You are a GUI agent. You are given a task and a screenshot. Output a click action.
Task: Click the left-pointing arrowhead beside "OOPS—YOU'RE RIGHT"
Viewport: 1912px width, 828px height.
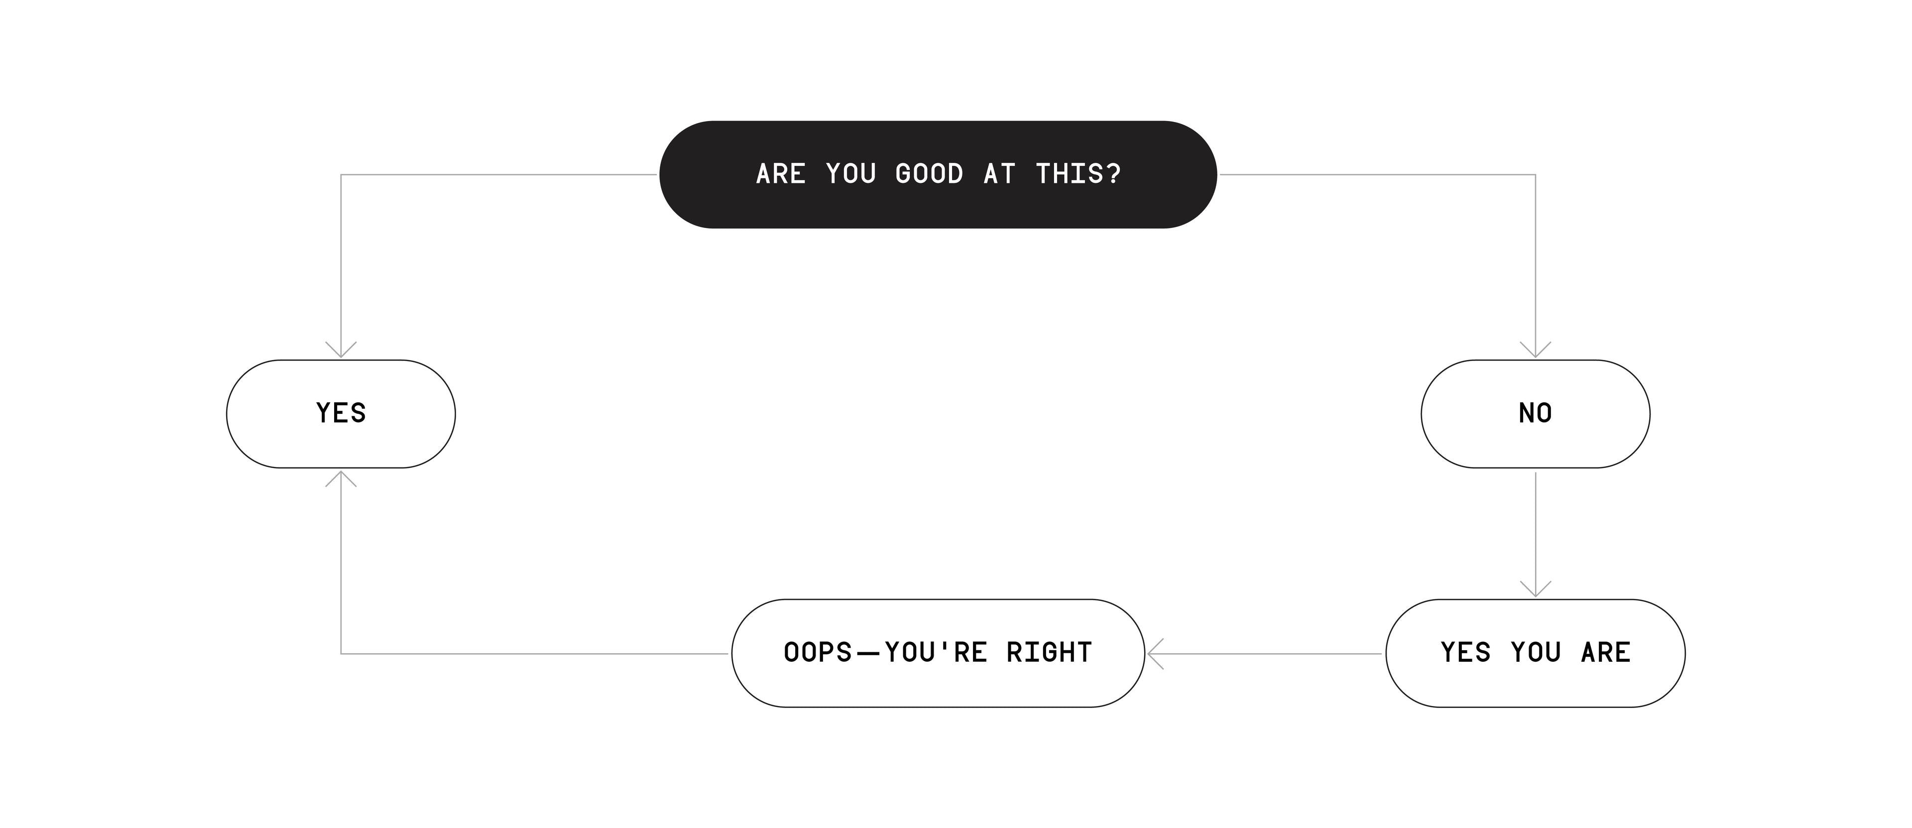1155,654
